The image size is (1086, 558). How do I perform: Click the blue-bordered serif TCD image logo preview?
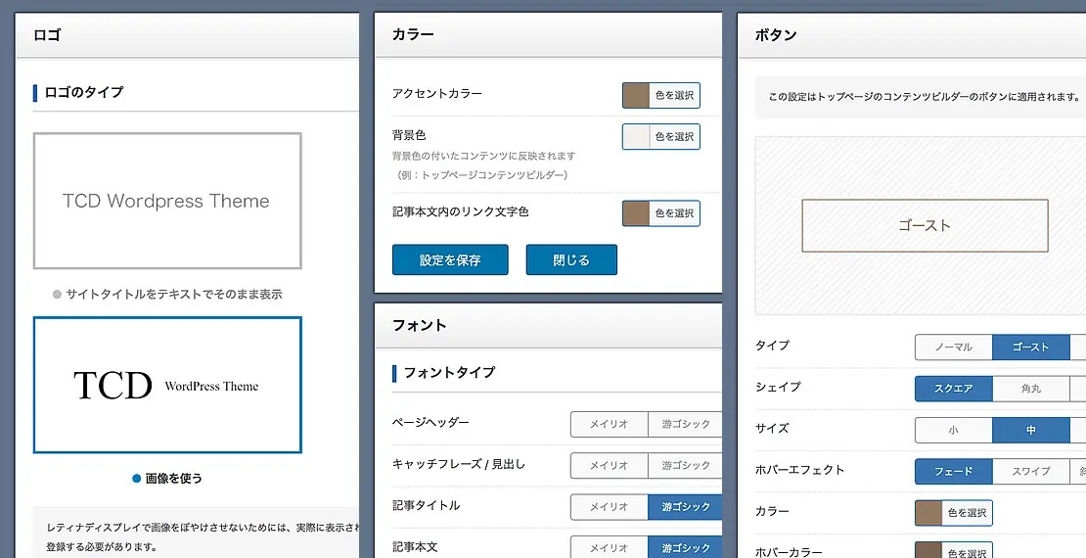[167, 385]
